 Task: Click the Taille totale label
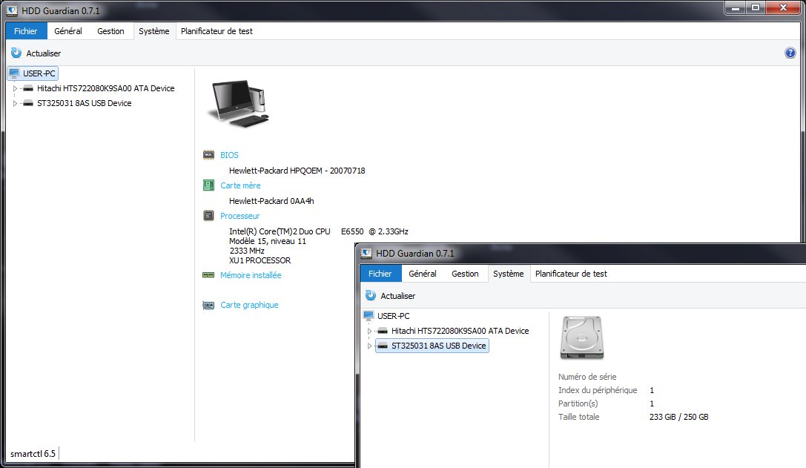point(579,417)
